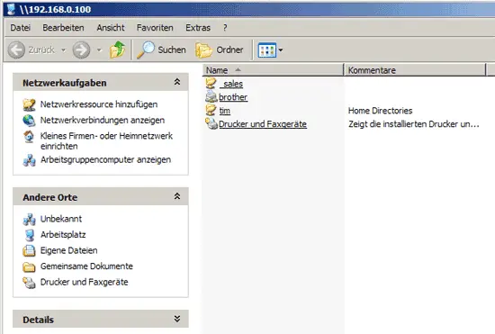The height and width of the screenshot is (334, 495).
Task: Open Kleines Firmen- oder Heimnetzwerk einrichten link
Action: [x=106, y=140]
